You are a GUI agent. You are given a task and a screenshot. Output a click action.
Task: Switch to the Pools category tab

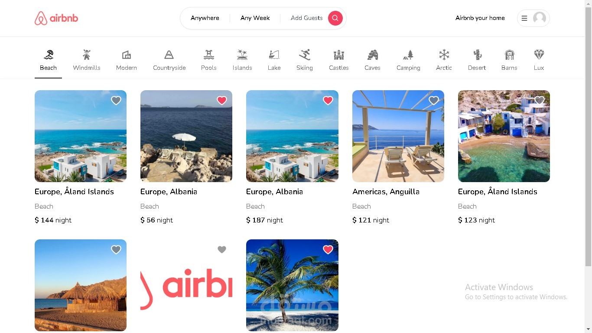209,60
